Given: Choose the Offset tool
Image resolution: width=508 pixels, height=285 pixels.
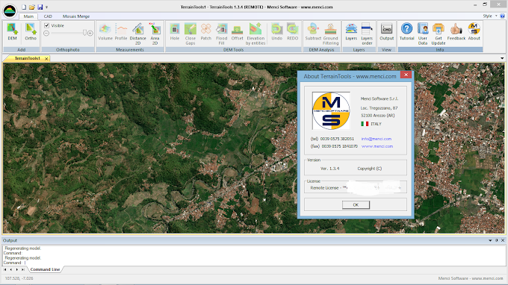Looking at the screenshot, I should (x=237, y=31).
